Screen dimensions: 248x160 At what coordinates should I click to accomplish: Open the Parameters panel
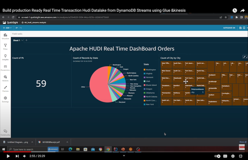click(x=5, y=68)
